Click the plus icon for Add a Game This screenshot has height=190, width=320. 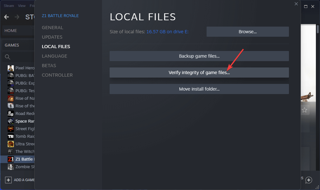[x=8, y=180]
